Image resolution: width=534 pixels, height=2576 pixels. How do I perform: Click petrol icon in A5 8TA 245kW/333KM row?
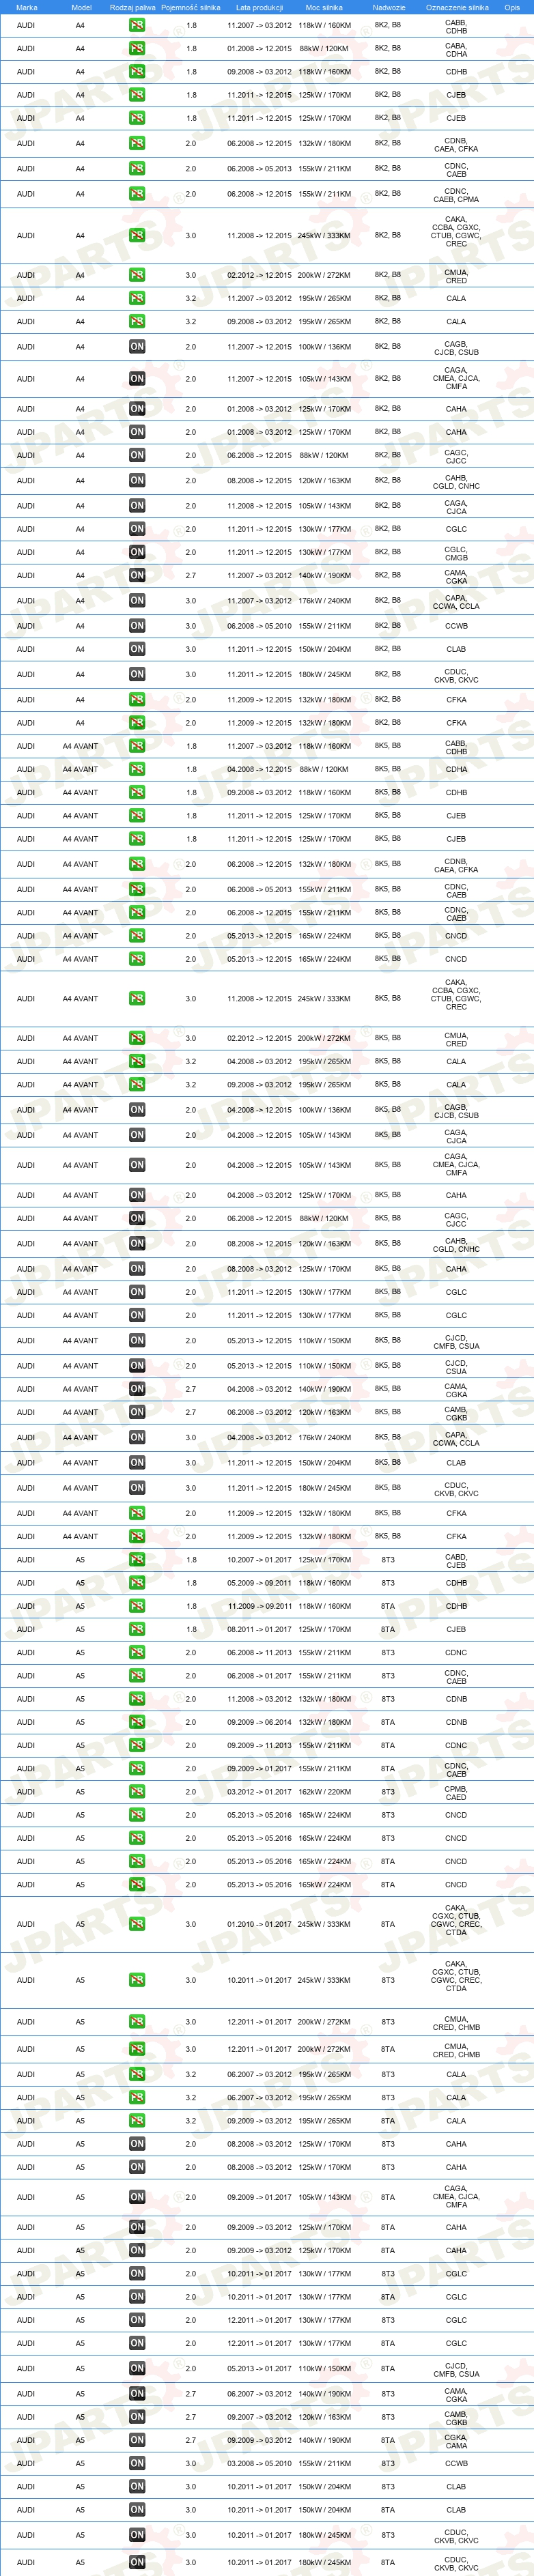click(137, 1924)
